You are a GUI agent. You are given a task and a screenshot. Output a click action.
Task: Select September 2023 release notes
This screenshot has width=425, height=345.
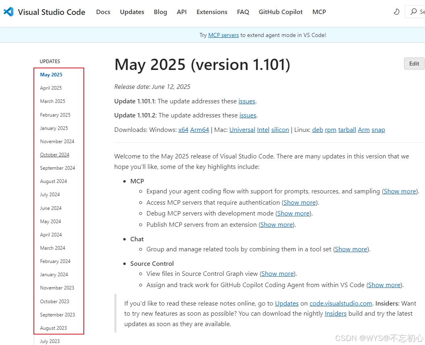click(58, 315)
